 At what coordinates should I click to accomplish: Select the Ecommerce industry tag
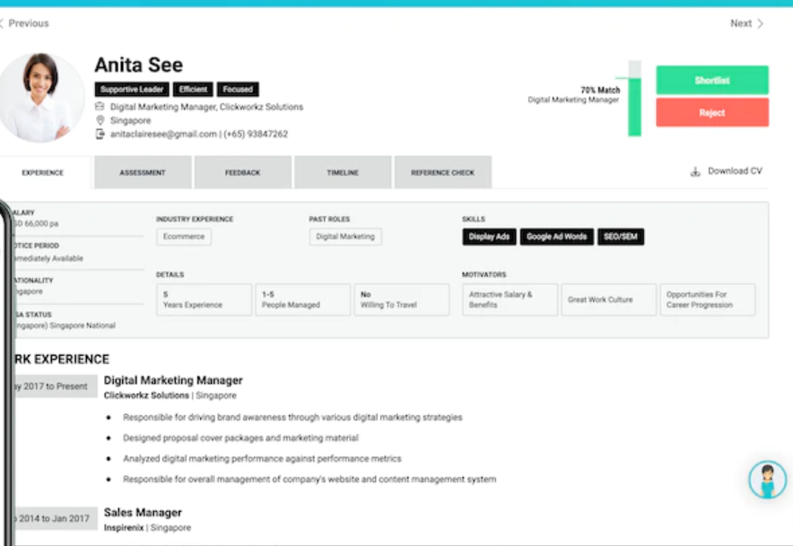(x=184, y=237)
